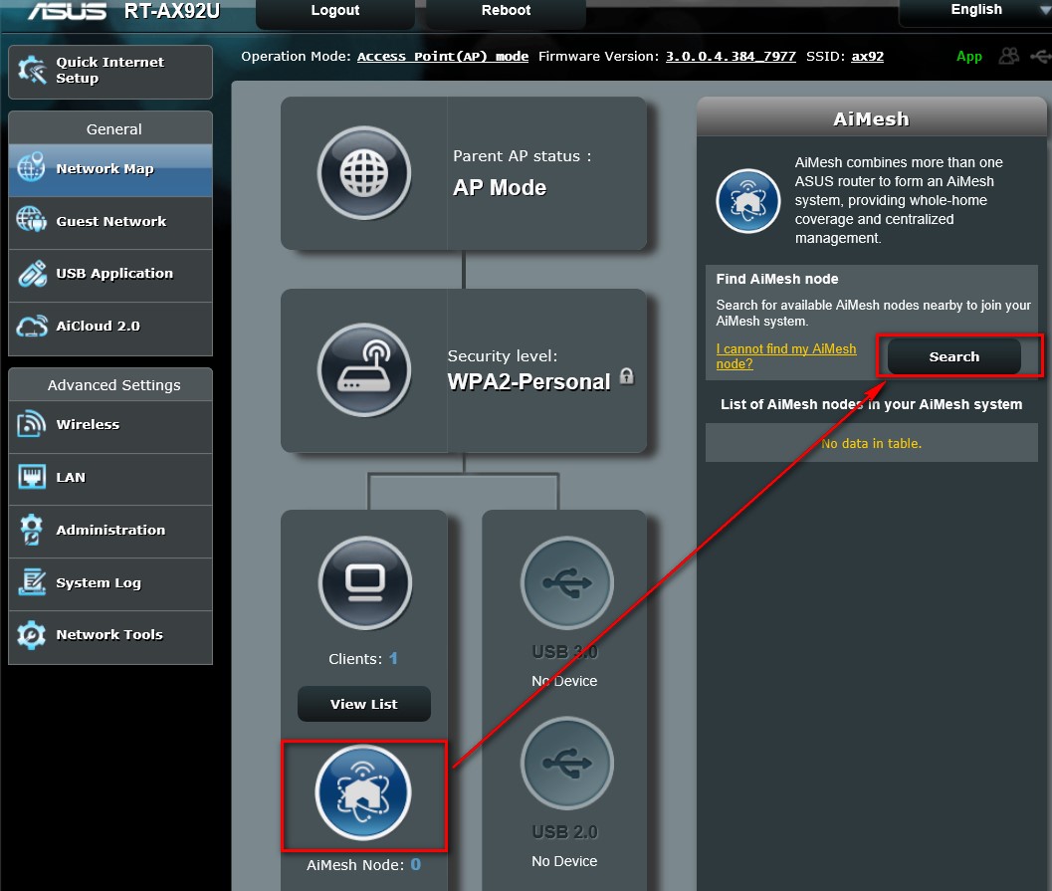Open the English language dropdown
1052x891 pixels.
976,11
